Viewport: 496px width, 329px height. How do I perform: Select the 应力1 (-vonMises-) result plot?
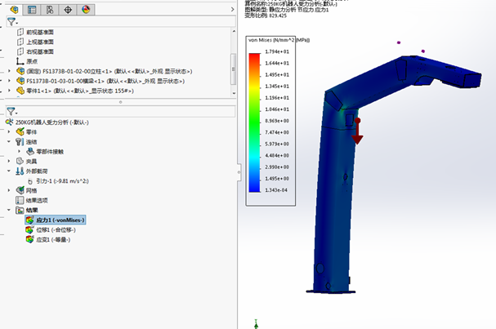click(x=60, y=220)
